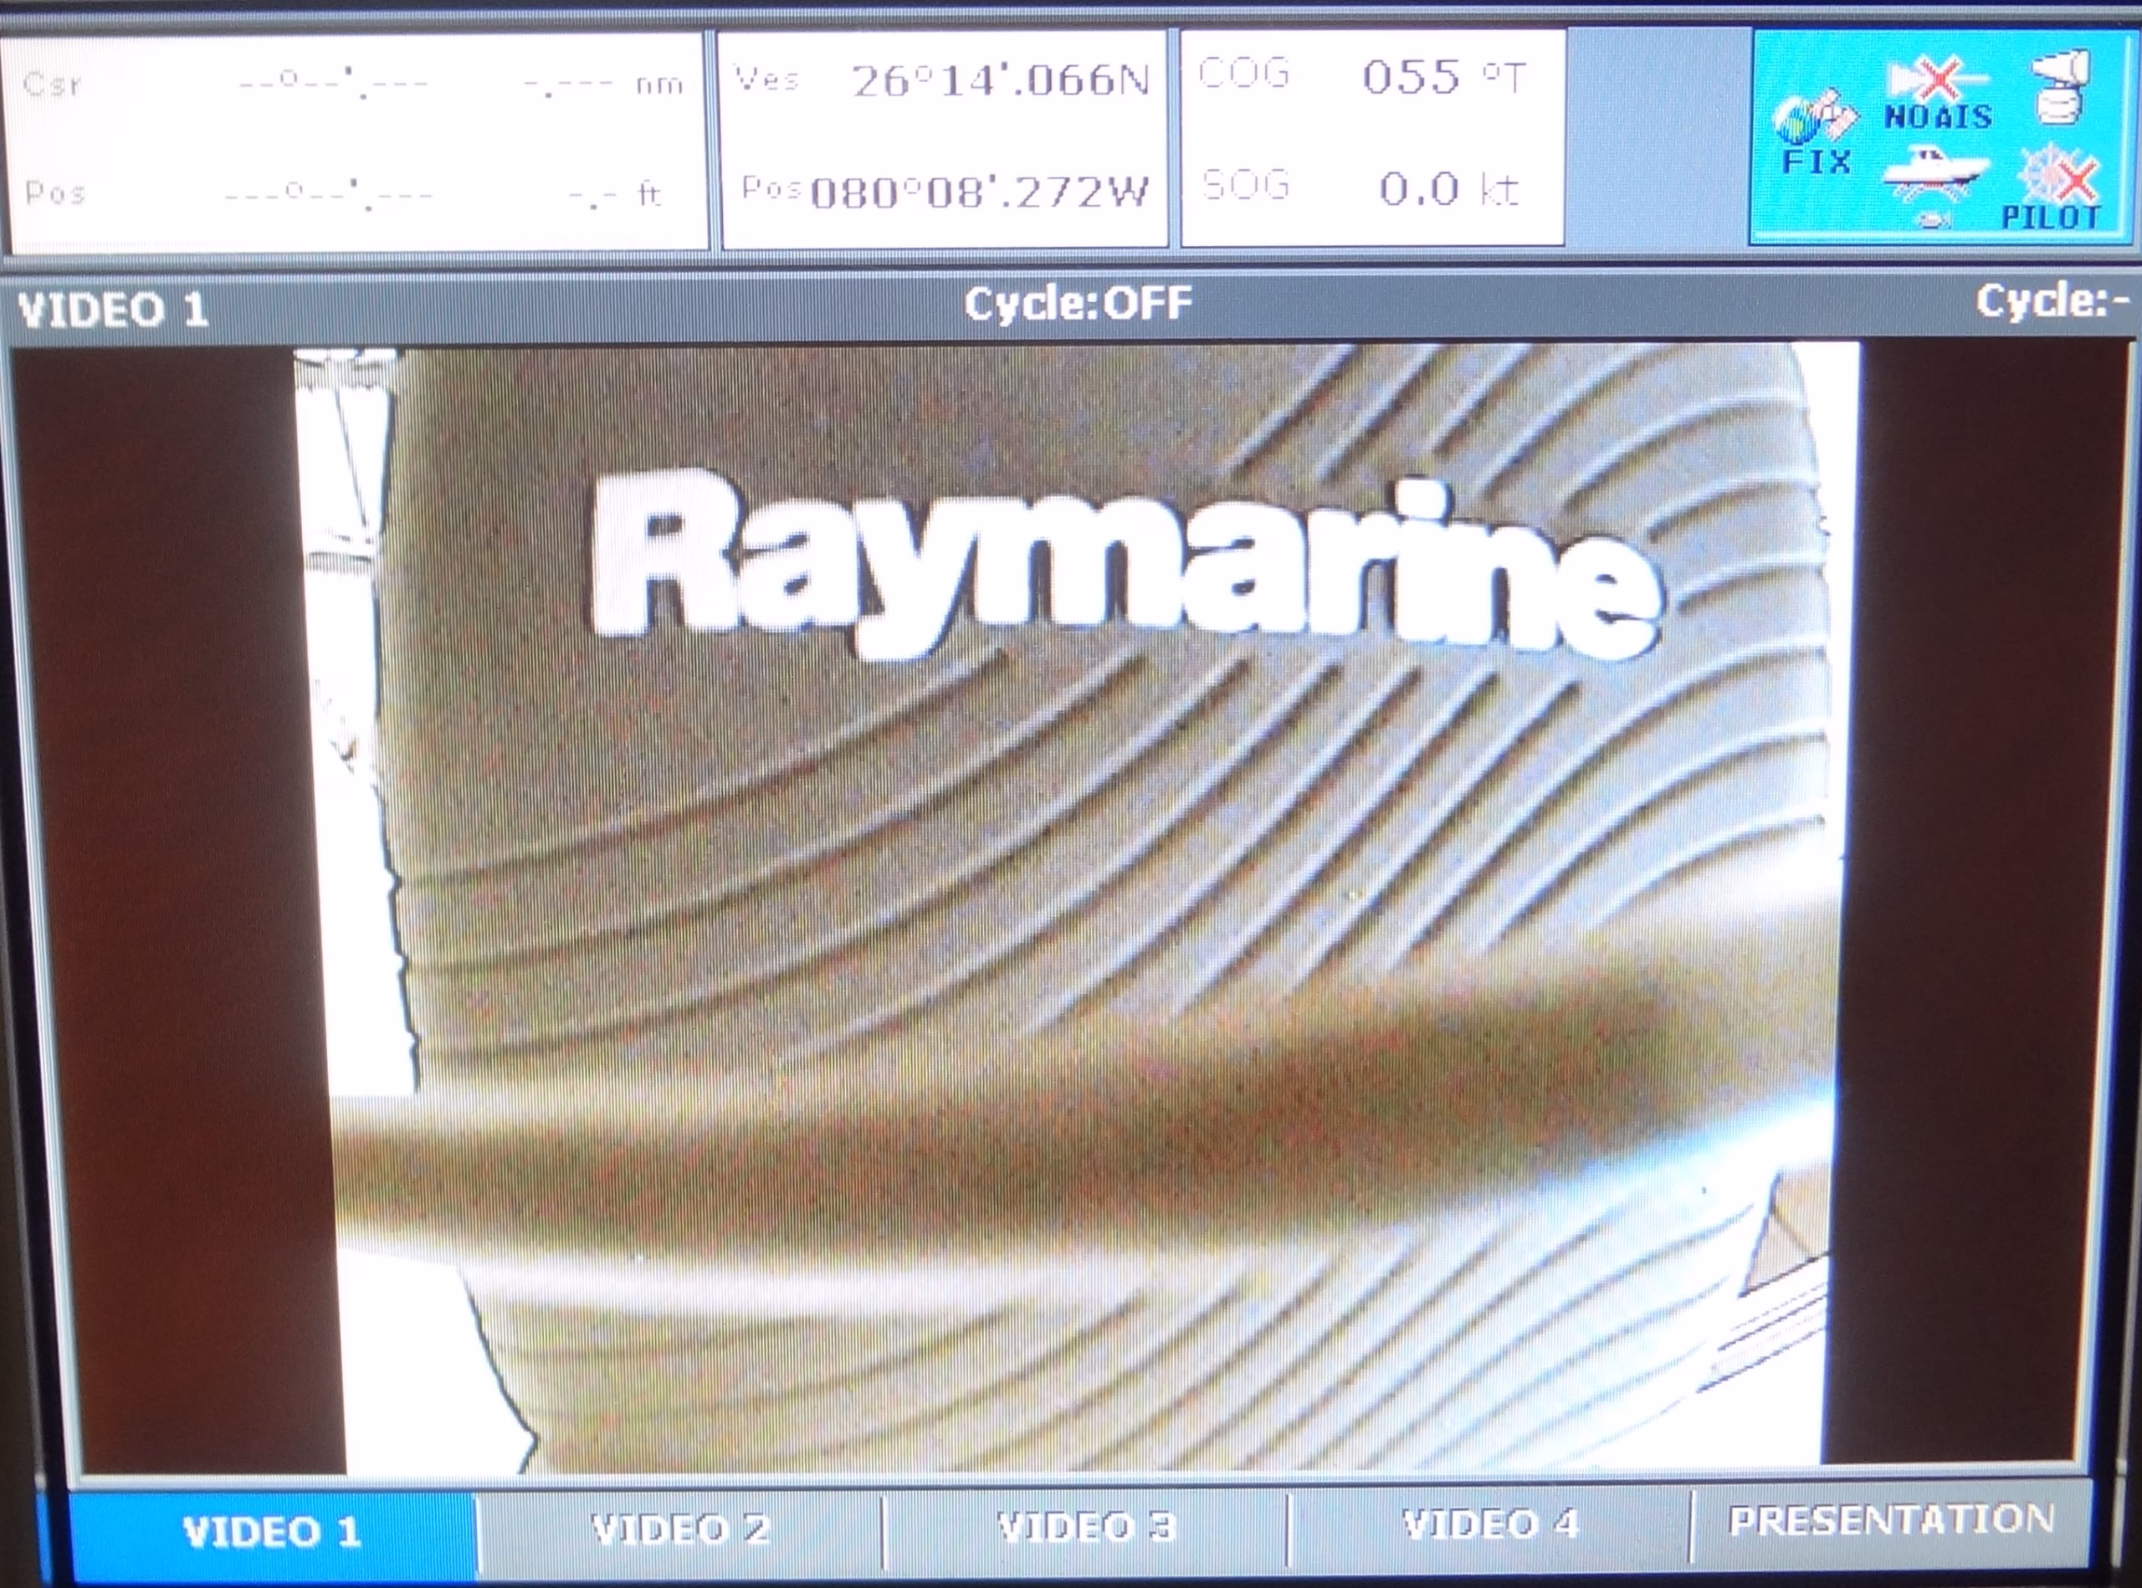Toggle the Cycle:OFF indicator
The height and width of the screenshot is (1588, 2142).
1078,305
